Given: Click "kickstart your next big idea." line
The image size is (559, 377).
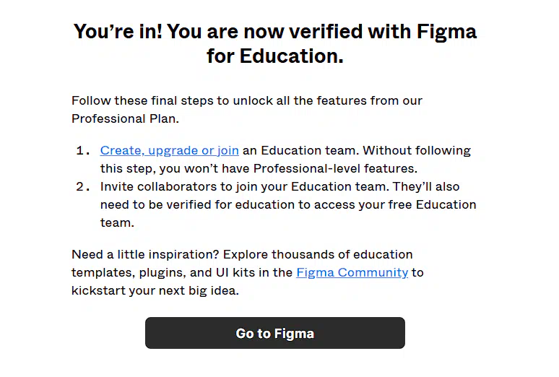Looking at the screenshot, I should (x=155, y=290).
